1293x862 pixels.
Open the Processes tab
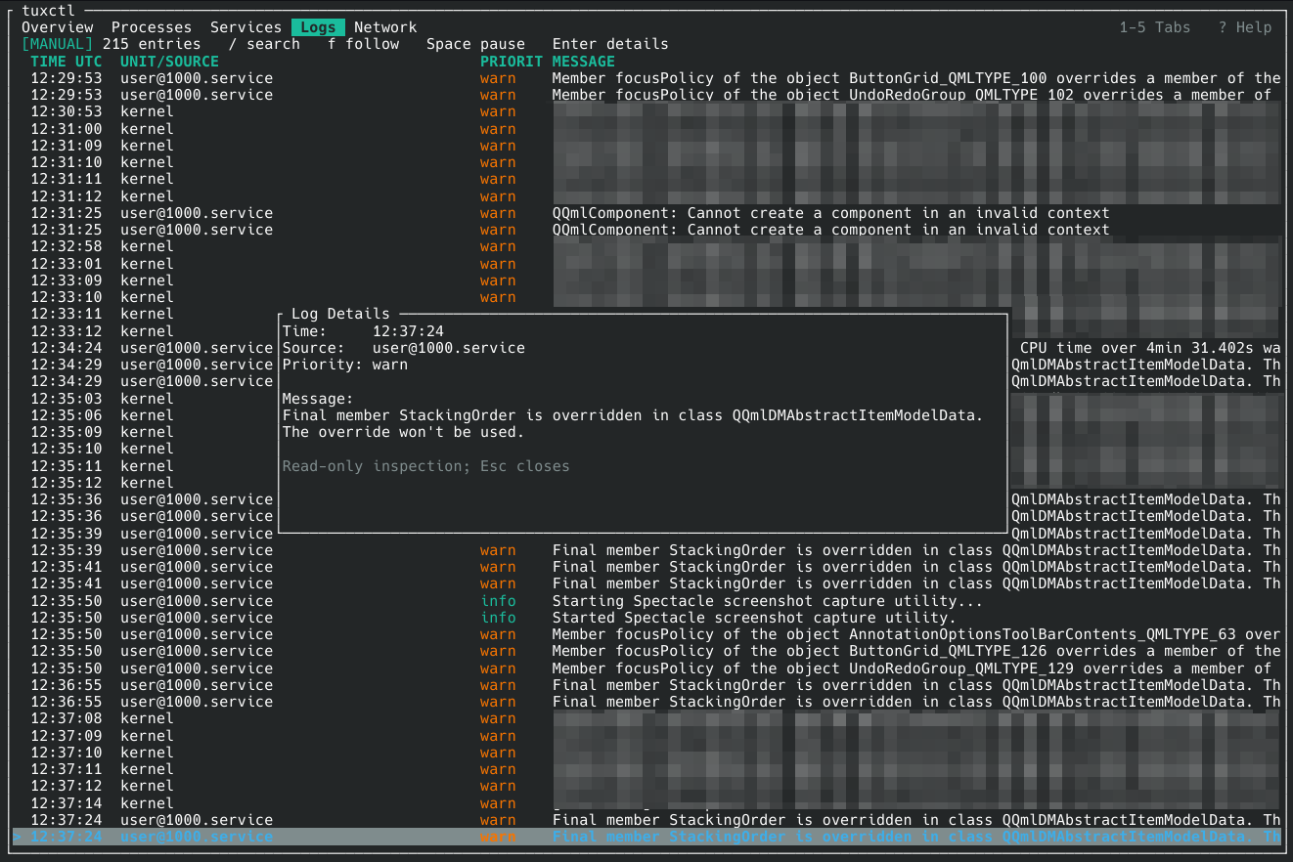coord(152,27)
